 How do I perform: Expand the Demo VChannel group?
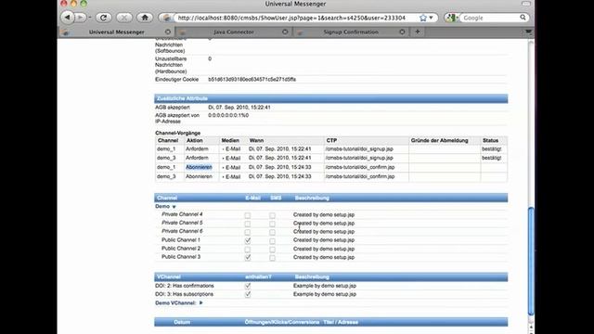point(200,303)
